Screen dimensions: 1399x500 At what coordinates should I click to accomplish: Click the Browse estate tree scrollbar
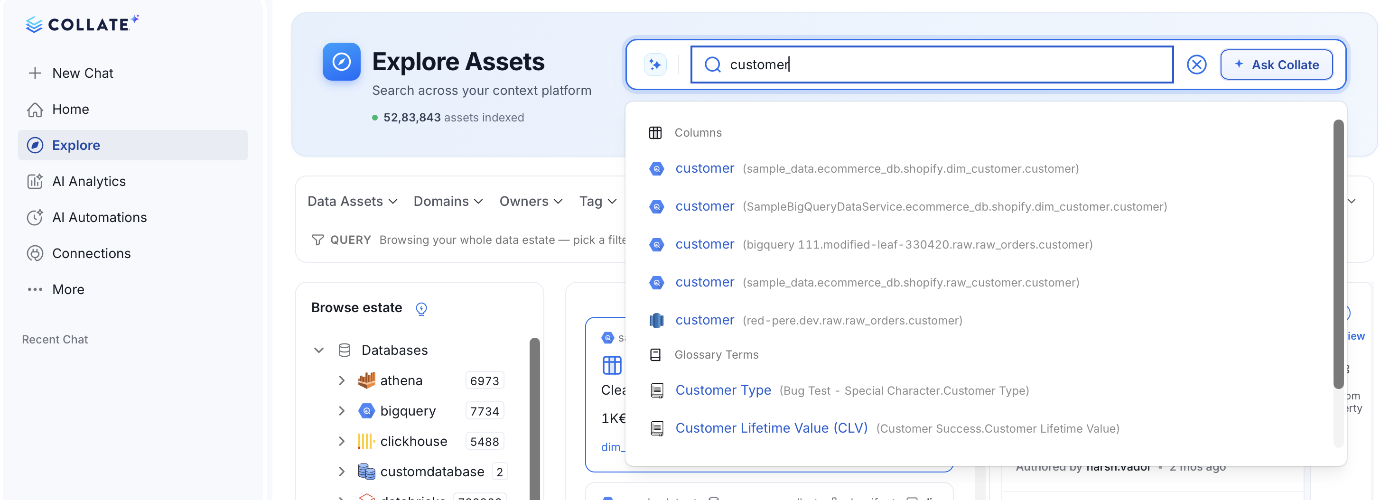point(534,418)
